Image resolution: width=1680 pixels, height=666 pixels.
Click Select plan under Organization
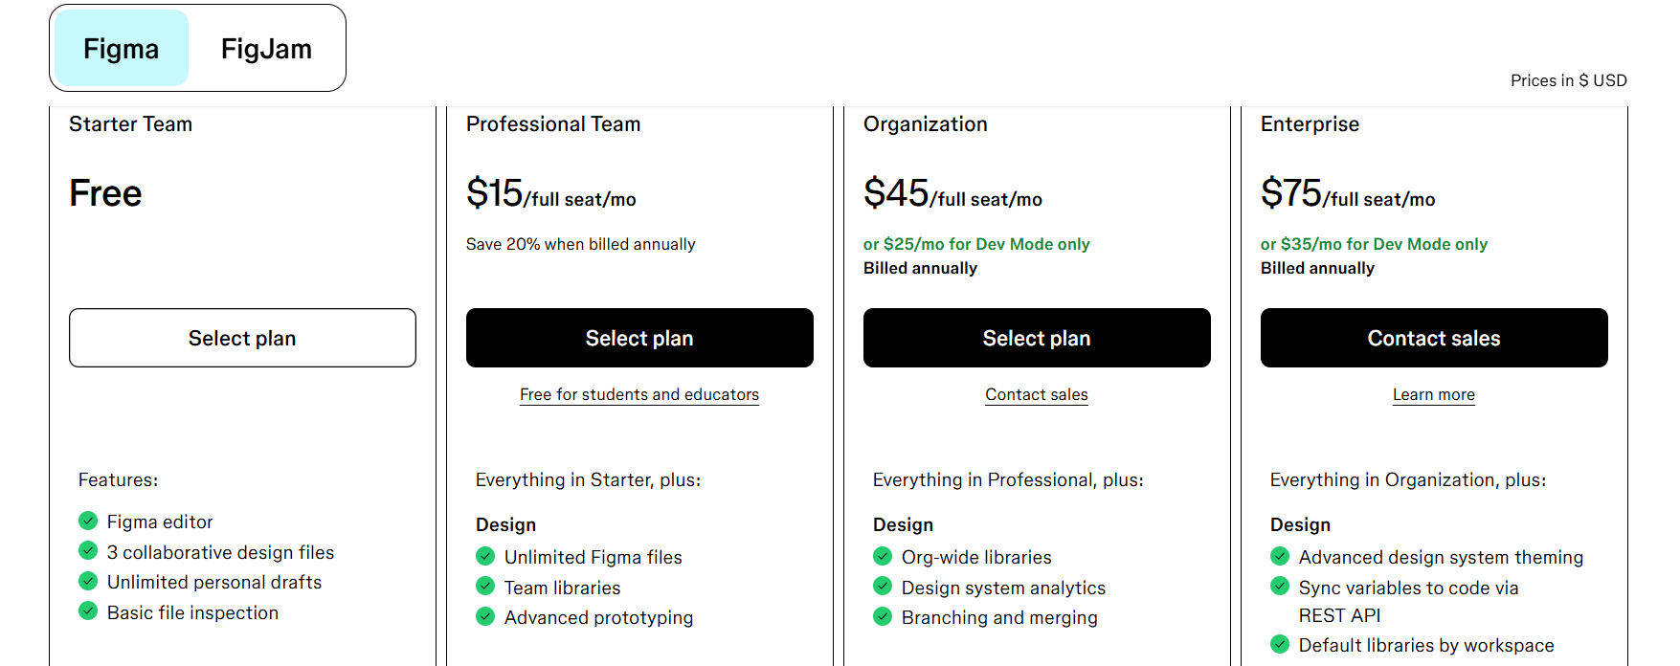point(1037,338)
